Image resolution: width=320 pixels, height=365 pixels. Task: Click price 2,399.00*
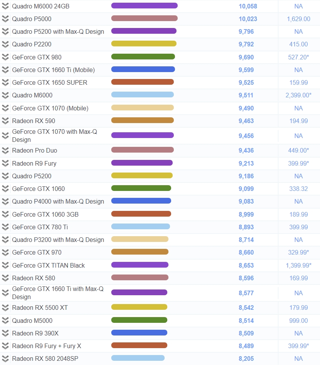pyautogui.click(x=299, y=95)
